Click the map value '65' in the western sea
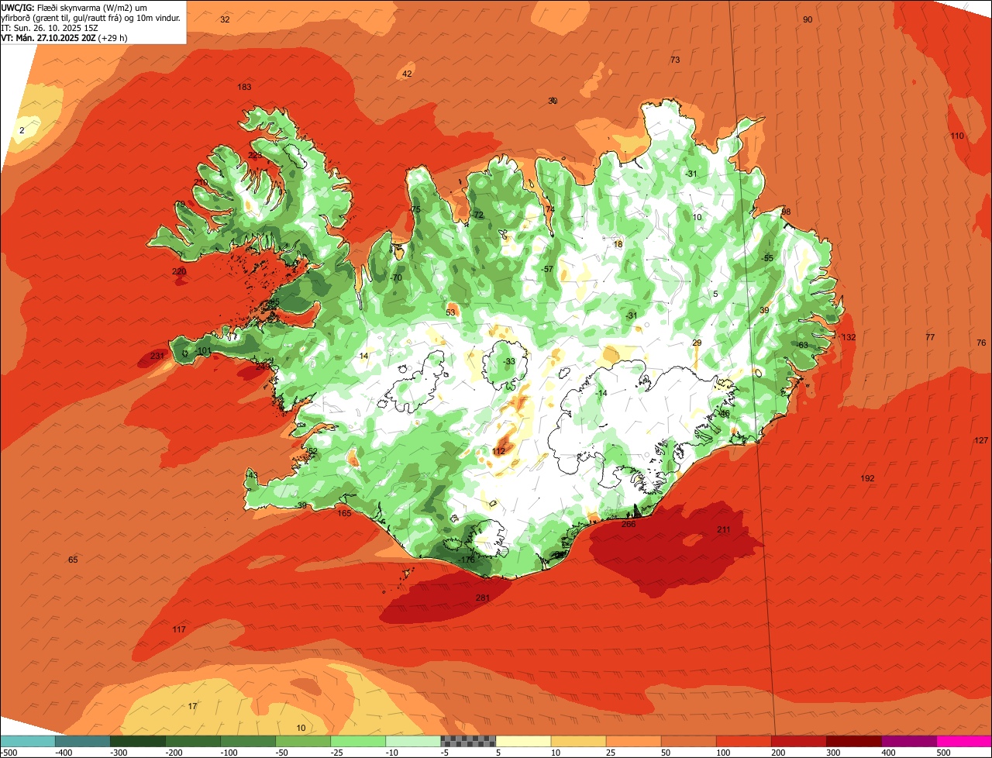 [73, 560]
